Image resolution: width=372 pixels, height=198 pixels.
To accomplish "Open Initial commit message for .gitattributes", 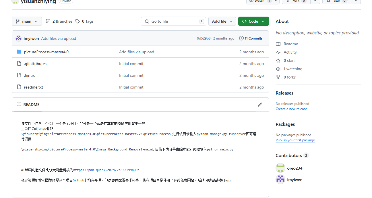I will (x=131, y=64).
